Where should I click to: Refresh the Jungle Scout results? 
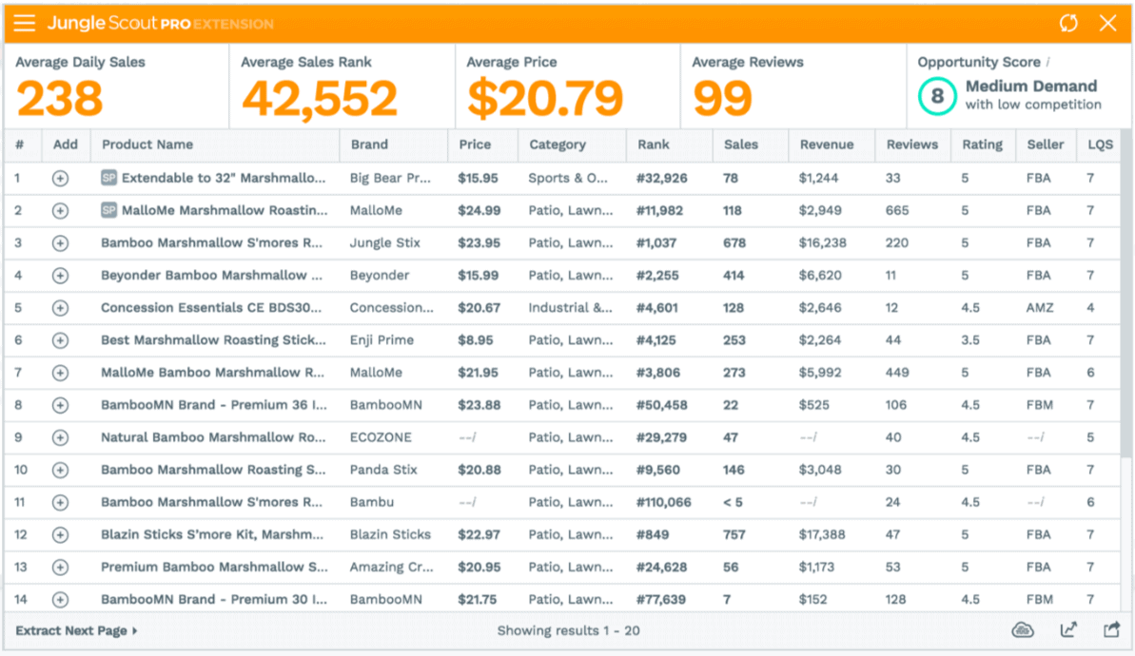coord(1068,24)
